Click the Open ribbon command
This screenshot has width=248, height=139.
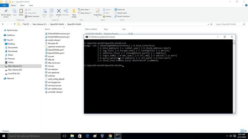[107, 10]
